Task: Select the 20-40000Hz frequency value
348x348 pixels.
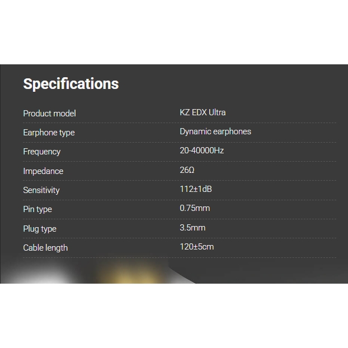Action: [x=202, y=151]
